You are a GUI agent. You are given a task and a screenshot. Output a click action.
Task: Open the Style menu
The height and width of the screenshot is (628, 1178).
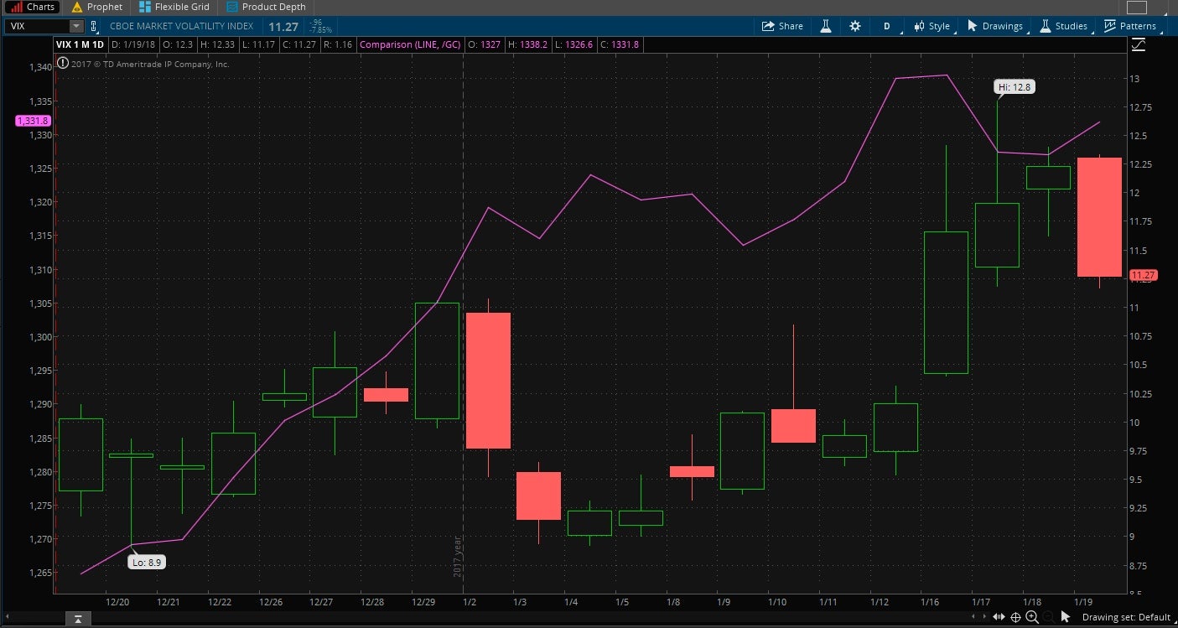click(932, 26)
